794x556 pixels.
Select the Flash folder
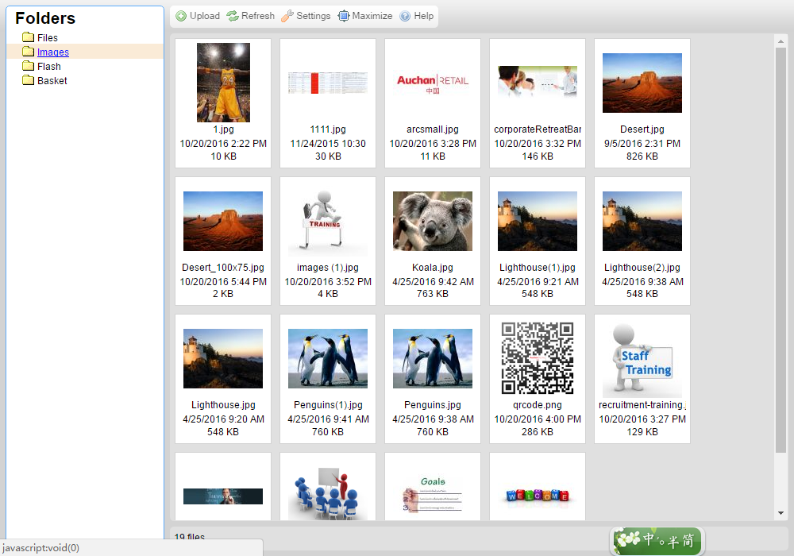click(48, 67)
